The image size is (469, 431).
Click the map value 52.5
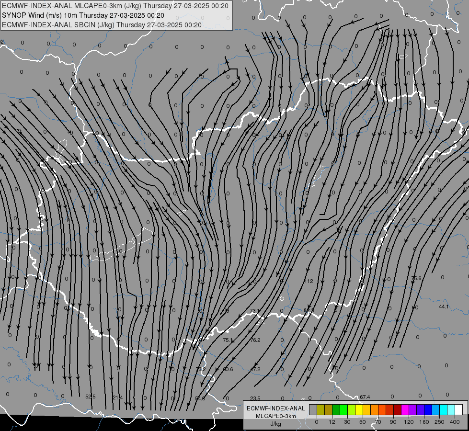(91, 397)
